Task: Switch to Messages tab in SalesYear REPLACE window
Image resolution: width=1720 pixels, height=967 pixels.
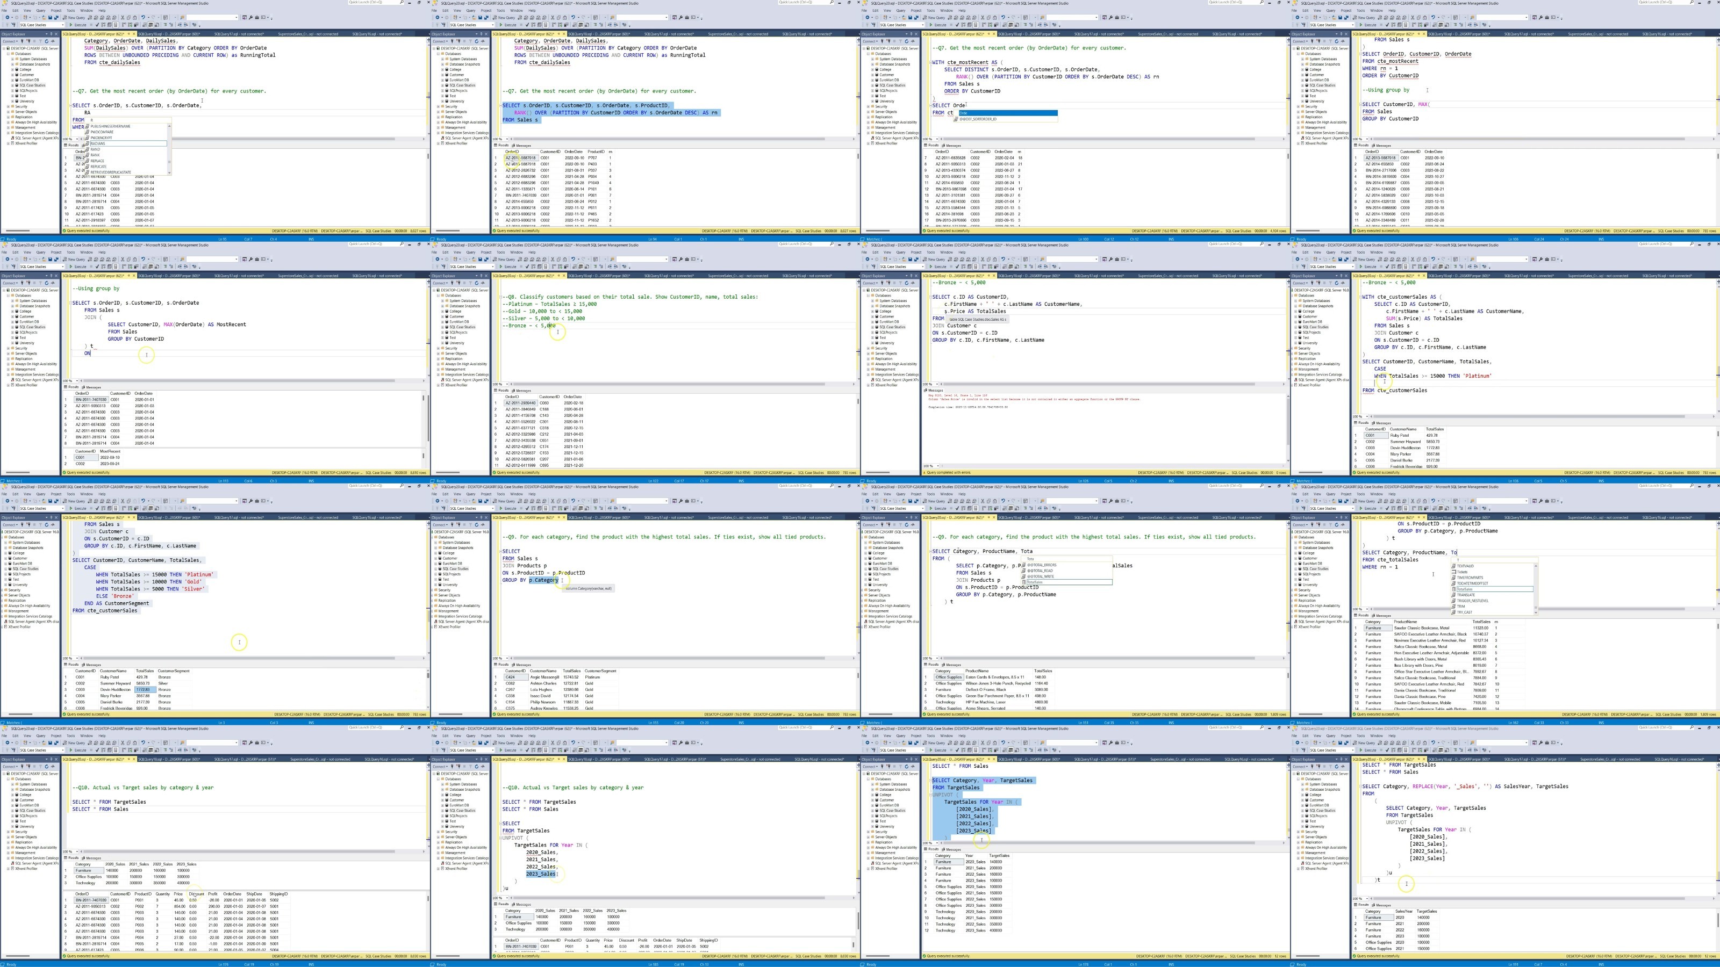Action: [x=1381, y=906]
